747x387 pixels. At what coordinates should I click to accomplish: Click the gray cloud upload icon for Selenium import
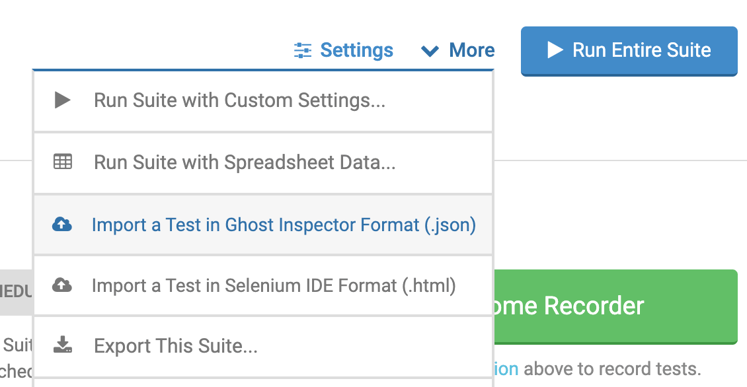click(x=63, y=285)
